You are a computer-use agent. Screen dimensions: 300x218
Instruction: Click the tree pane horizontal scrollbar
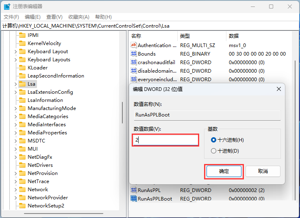point(63,214)
